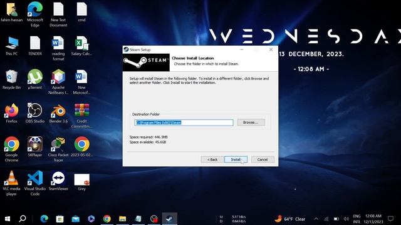Select the TENDER file icon

tap(35, 46)
